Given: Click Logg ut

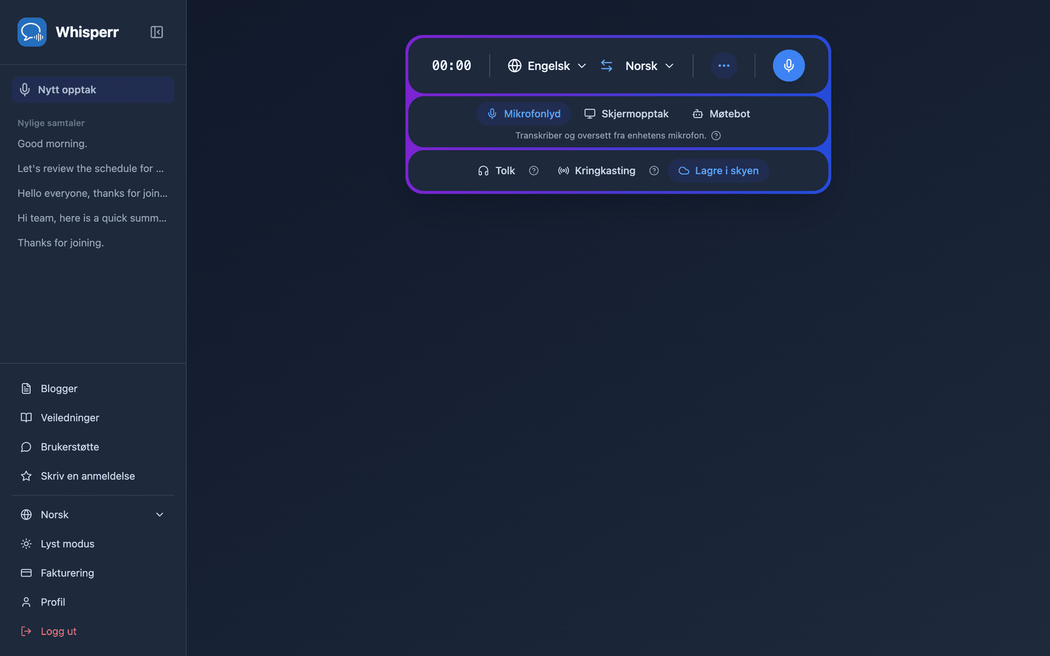Looking at the screenshot, I should [x=93, y=631].
